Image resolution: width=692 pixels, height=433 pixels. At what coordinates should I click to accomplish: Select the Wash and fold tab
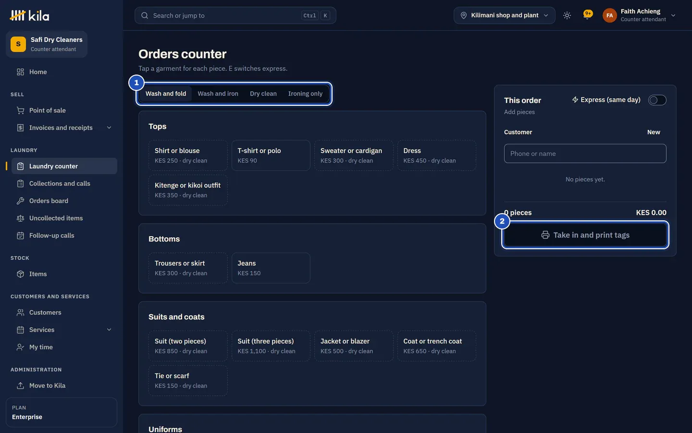(166, 94)
